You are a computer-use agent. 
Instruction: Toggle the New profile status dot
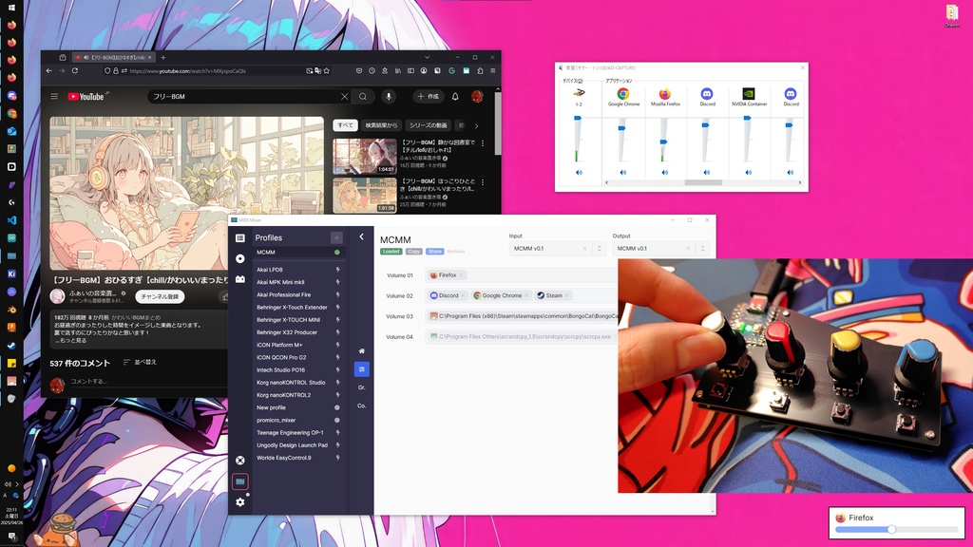point(337,408)
